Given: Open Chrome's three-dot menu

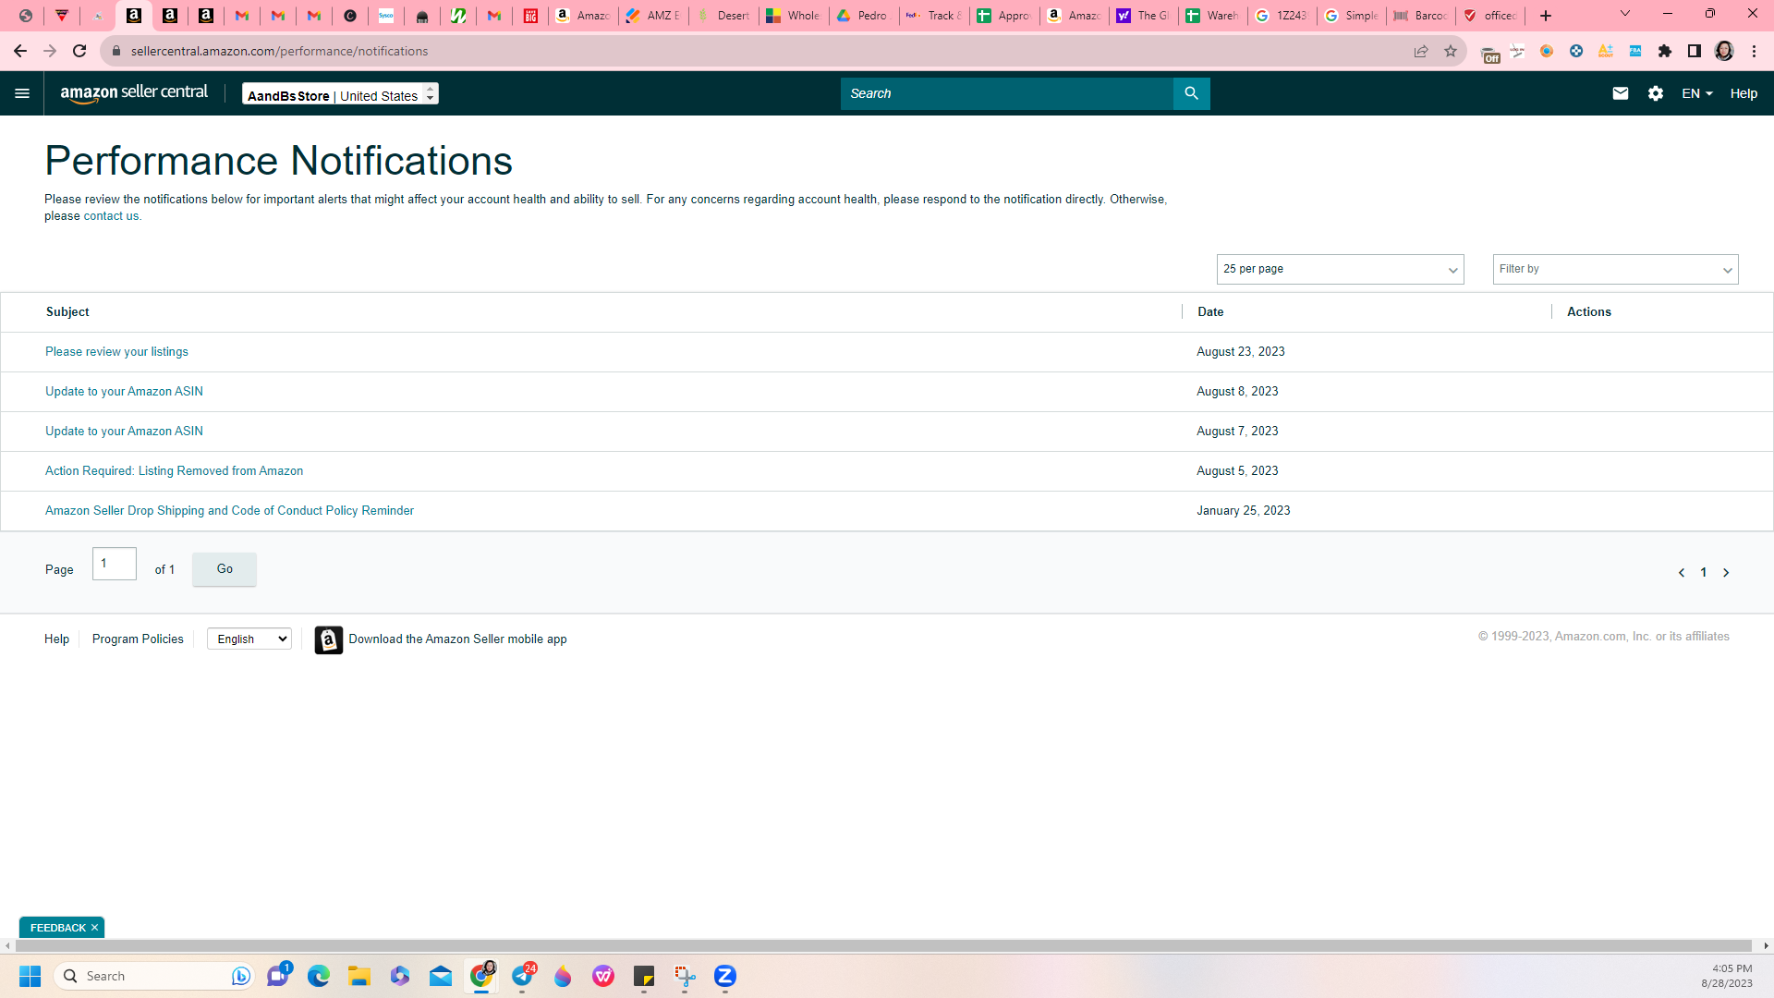Looking at the screenshot, I should (x=1754, y=51).
